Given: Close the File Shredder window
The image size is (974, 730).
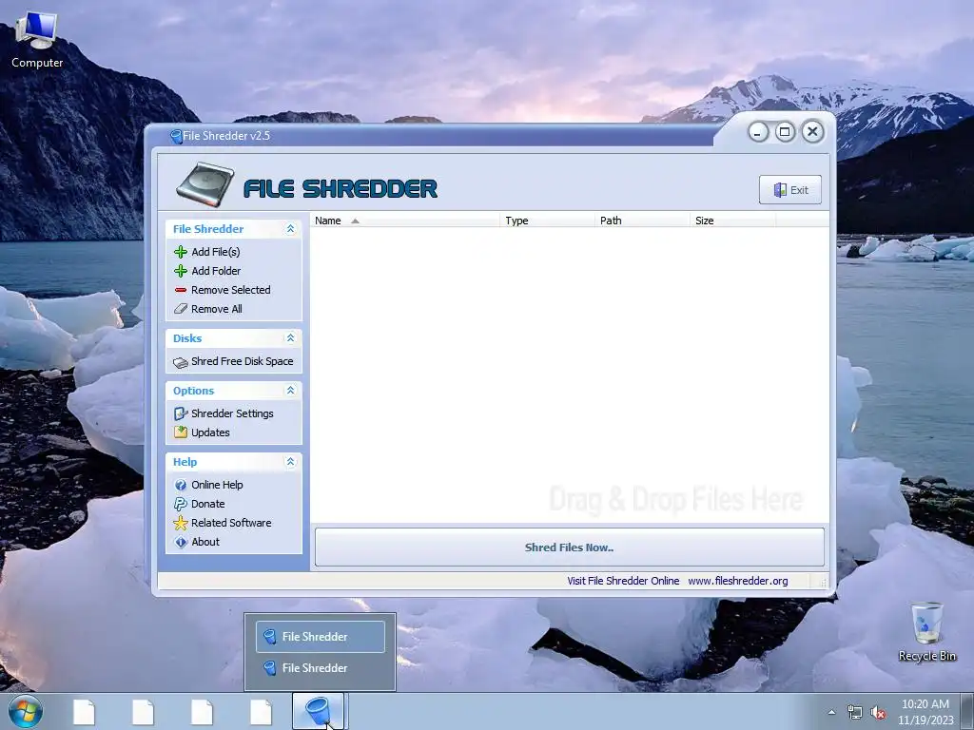Looking at the screenshot, I should click(x=812, y=131).
